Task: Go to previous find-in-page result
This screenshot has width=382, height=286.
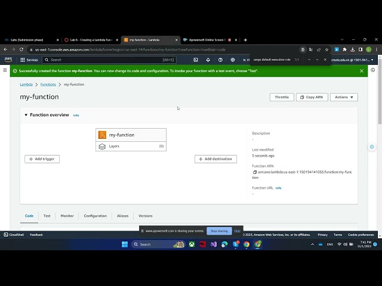Action: (309, 60)
